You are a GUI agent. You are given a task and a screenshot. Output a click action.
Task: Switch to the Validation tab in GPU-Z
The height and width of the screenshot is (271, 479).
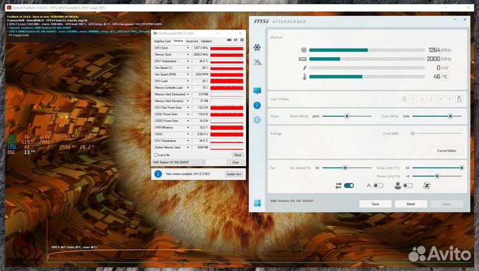pos(206,41)
